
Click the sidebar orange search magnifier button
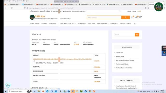coord(137,35)
